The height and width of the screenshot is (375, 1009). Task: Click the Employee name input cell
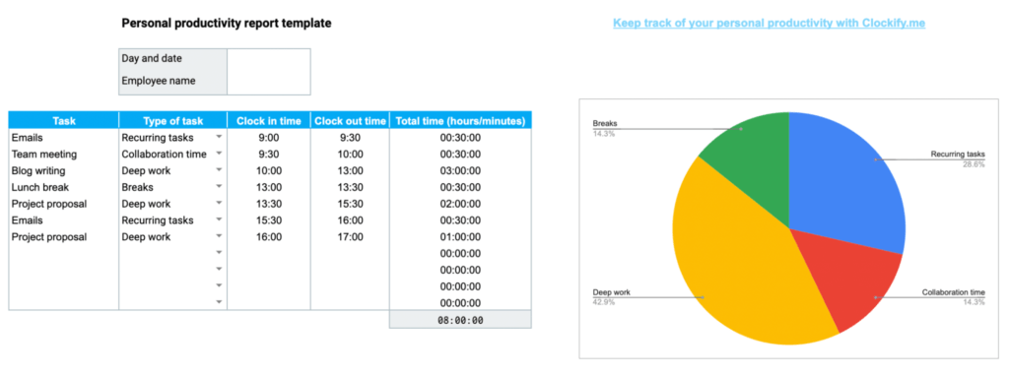tap(268, 82)
